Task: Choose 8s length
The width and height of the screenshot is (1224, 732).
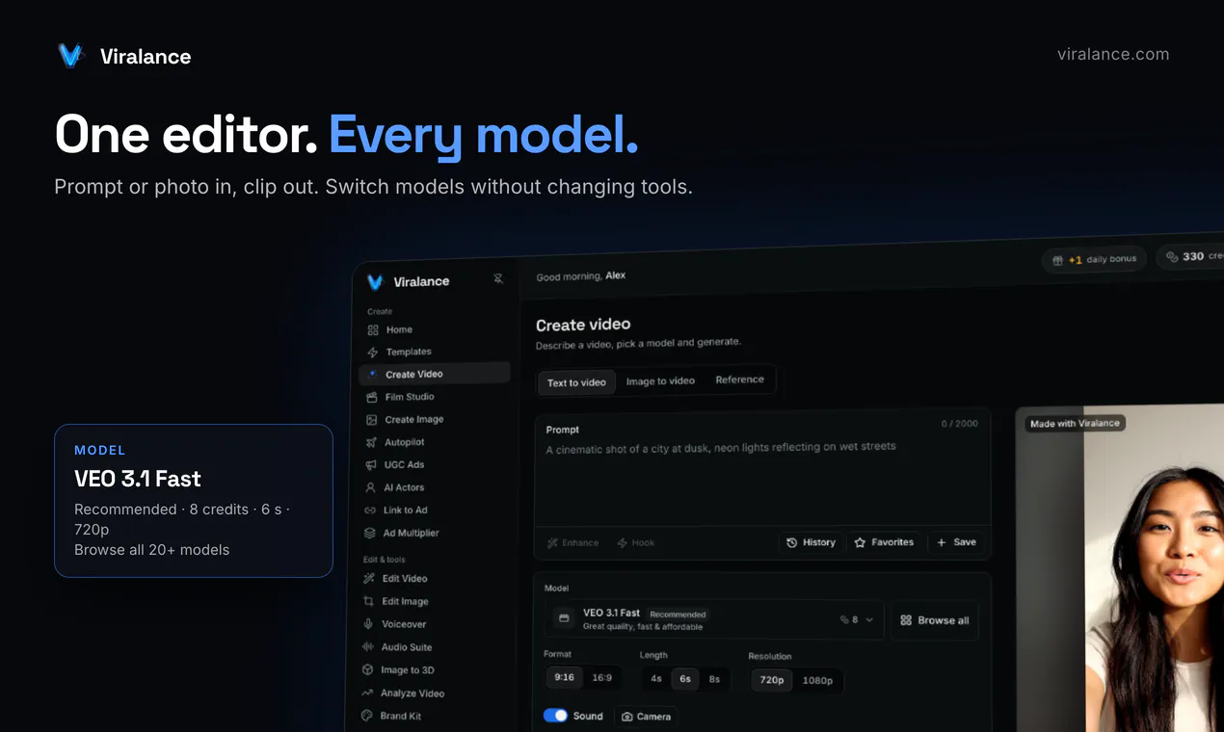Action: (x=714, y=679)
